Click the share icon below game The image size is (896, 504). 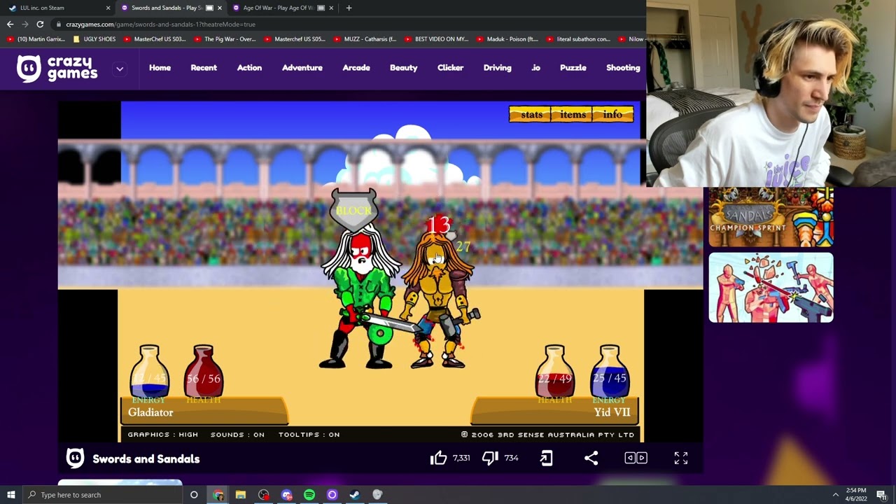[591, 458]
